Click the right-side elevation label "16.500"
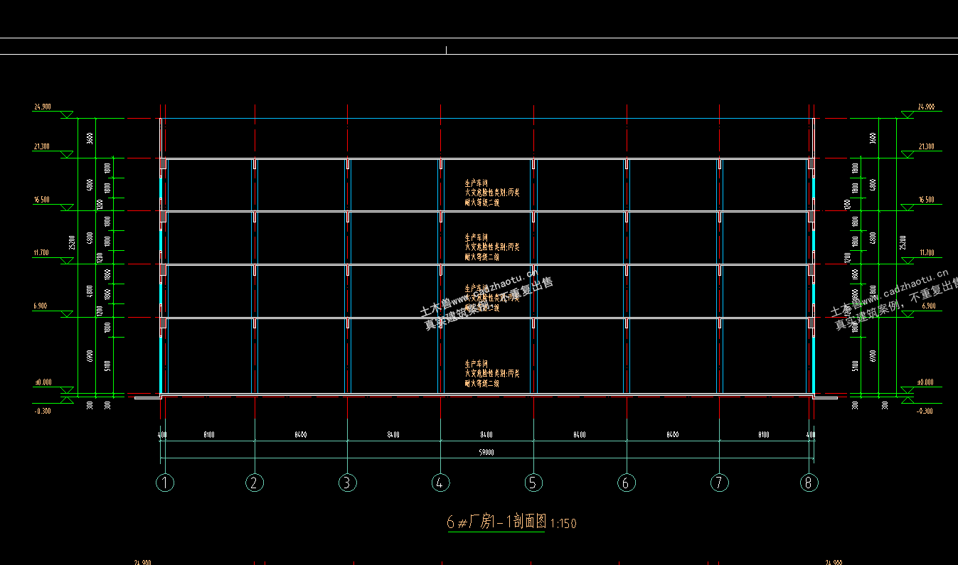Image resolution: width=958 pixels, height=565 pixels. pos(926,200)
